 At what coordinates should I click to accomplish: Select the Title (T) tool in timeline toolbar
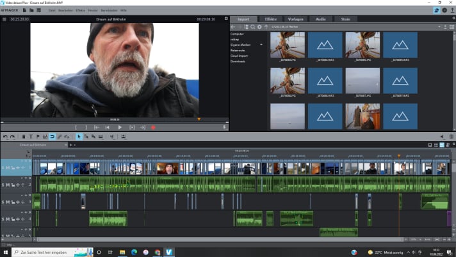point(31,137)
